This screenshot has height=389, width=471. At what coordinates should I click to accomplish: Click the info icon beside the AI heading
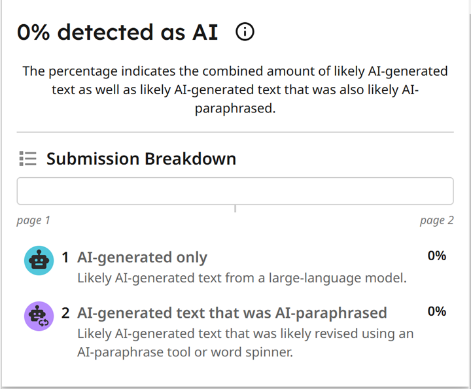(245, 32)
